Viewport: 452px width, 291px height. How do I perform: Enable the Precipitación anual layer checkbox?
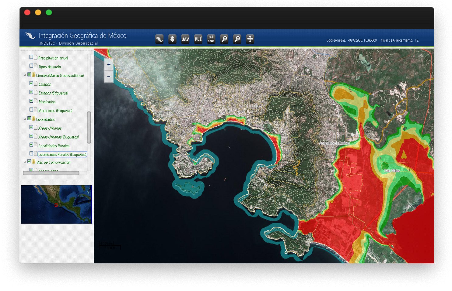coord(31,57)
